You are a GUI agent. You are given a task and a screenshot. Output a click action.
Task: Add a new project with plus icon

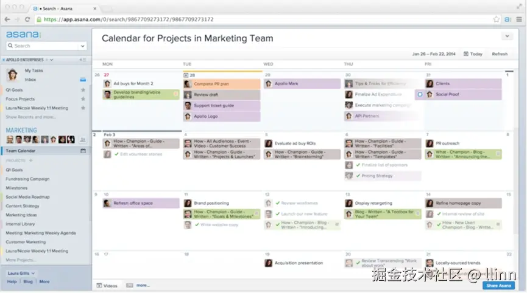click(x=31, y=160)
